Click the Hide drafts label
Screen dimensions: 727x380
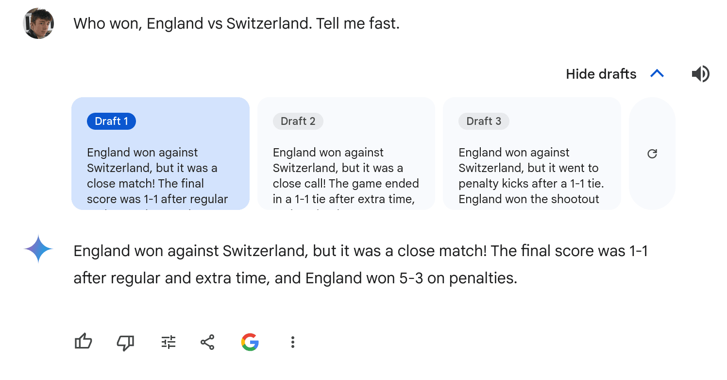pos(601,74)
